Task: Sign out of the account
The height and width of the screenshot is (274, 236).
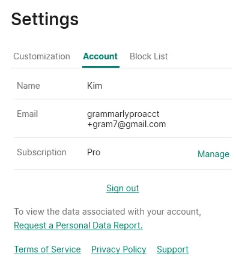Action: [123, 188]
